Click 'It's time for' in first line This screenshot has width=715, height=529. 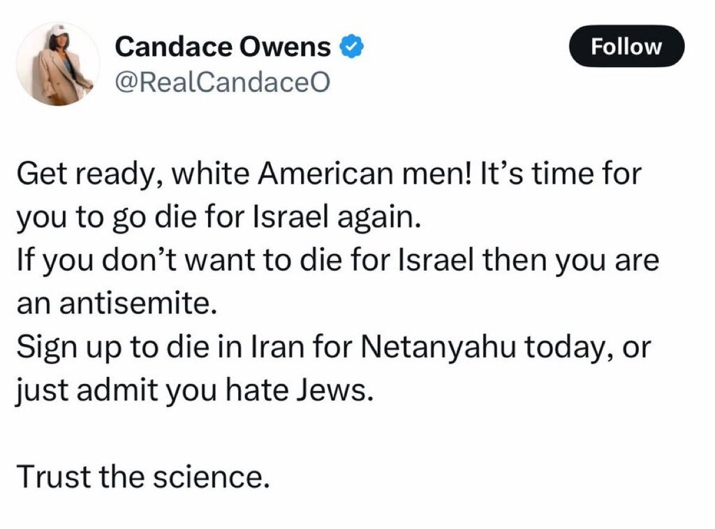(x=561, y=174)
